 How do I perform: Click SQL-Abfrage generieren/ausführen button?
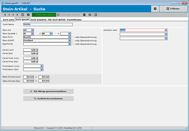pyautogui.click(x=49, y=91)
